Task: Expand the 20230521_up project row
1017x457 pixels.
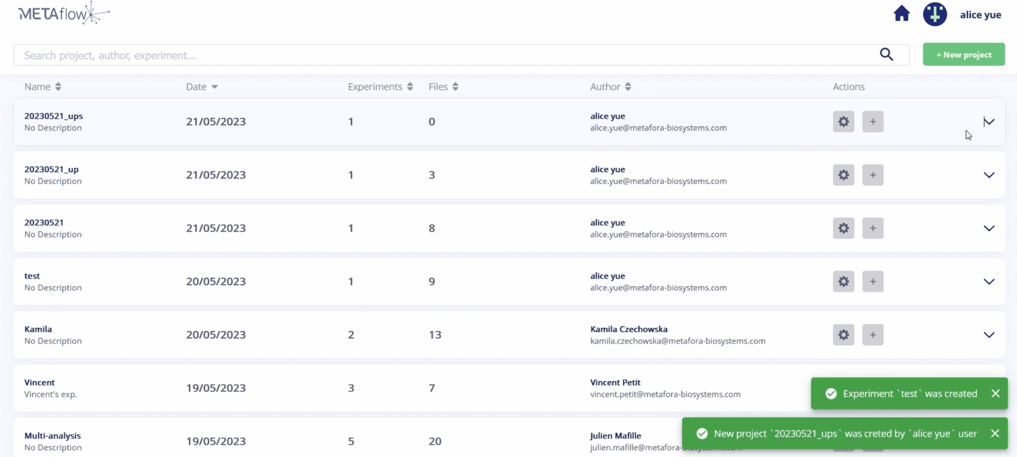Action: [988, 175]
